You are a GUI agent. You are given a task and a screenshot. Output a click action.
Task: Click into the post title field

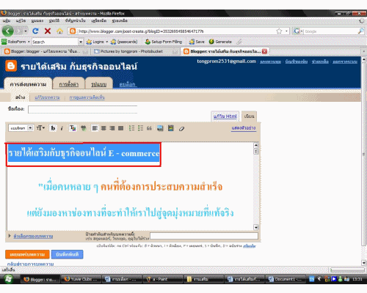[82, 109]
